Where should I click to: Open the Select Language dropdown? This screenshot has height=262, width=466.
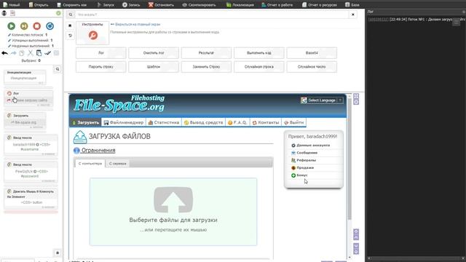[322, 100]
